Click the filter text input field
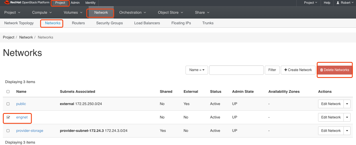 coord(236,70)
